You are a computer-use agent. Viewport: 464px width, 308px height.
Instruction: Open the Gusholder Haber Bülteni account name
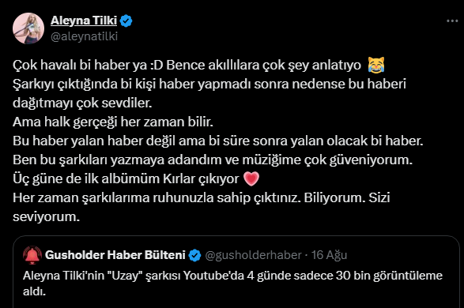click(115, 255)
